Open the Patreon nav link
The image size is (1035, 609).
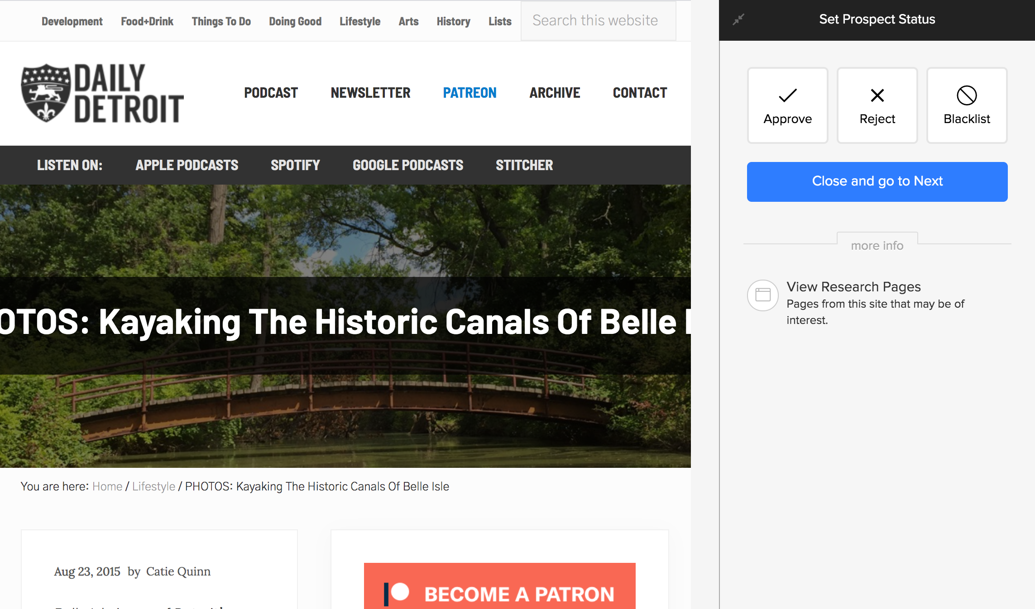(470, 93)
